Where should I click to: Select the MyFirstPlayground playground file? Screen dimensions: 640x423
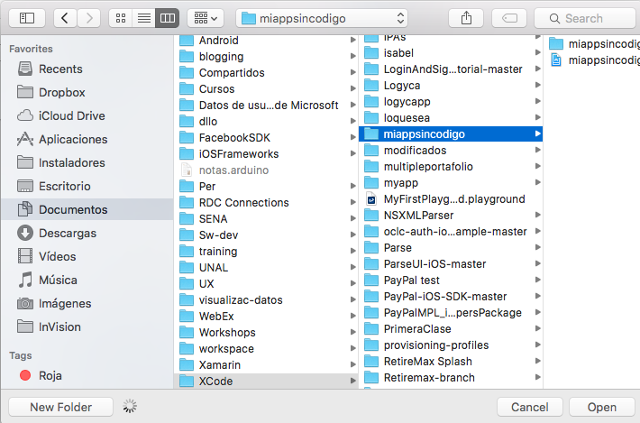453,199
